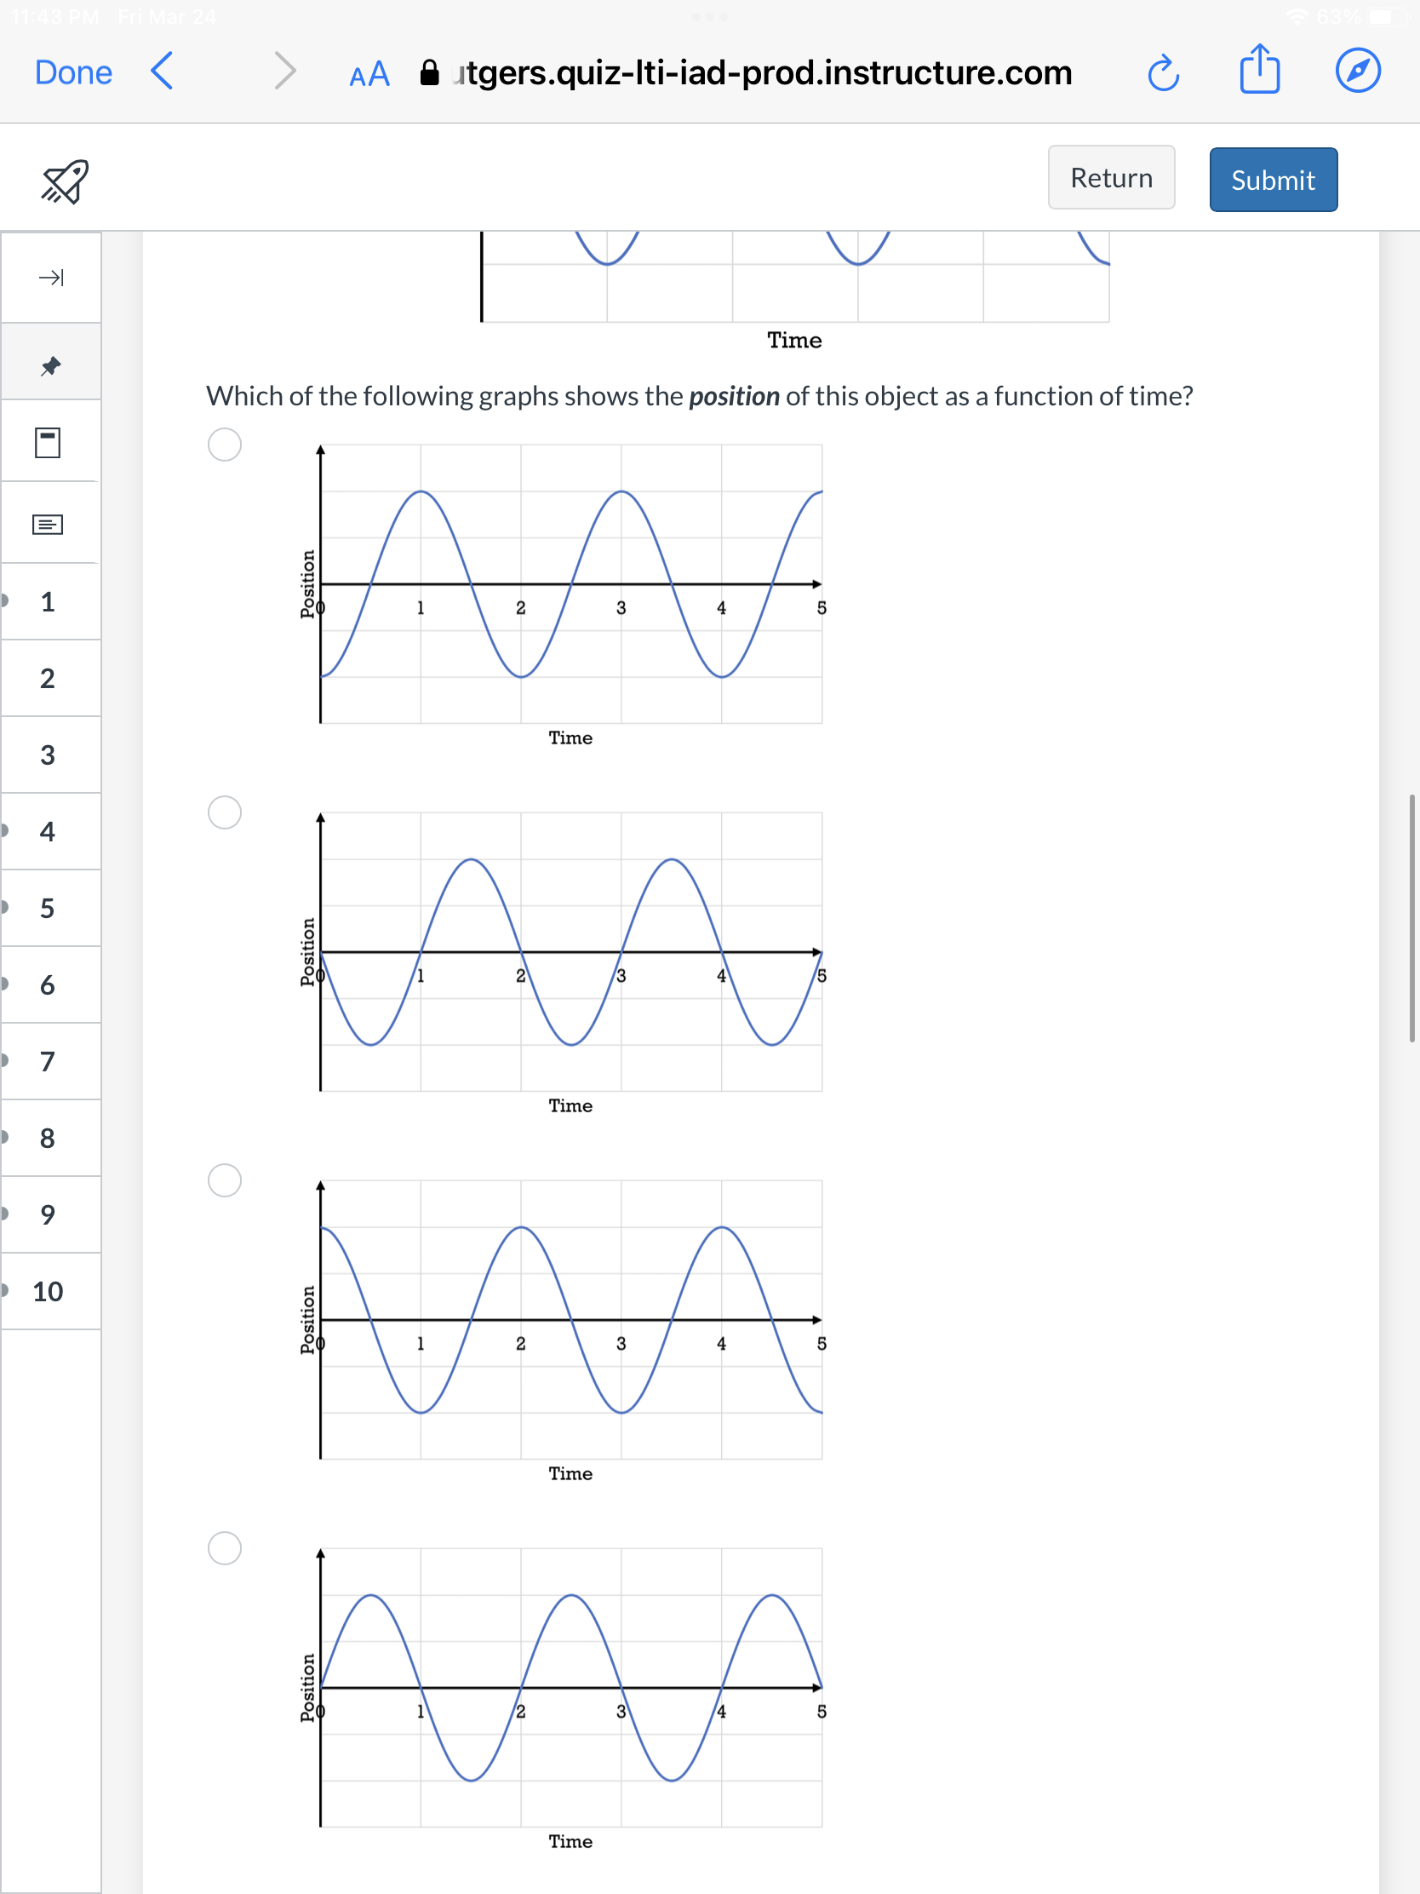Tap the page reload icon in the address bar
Image resolution: width=1420 pixels, height=1894 pixels.
(x=1162, y=72)
